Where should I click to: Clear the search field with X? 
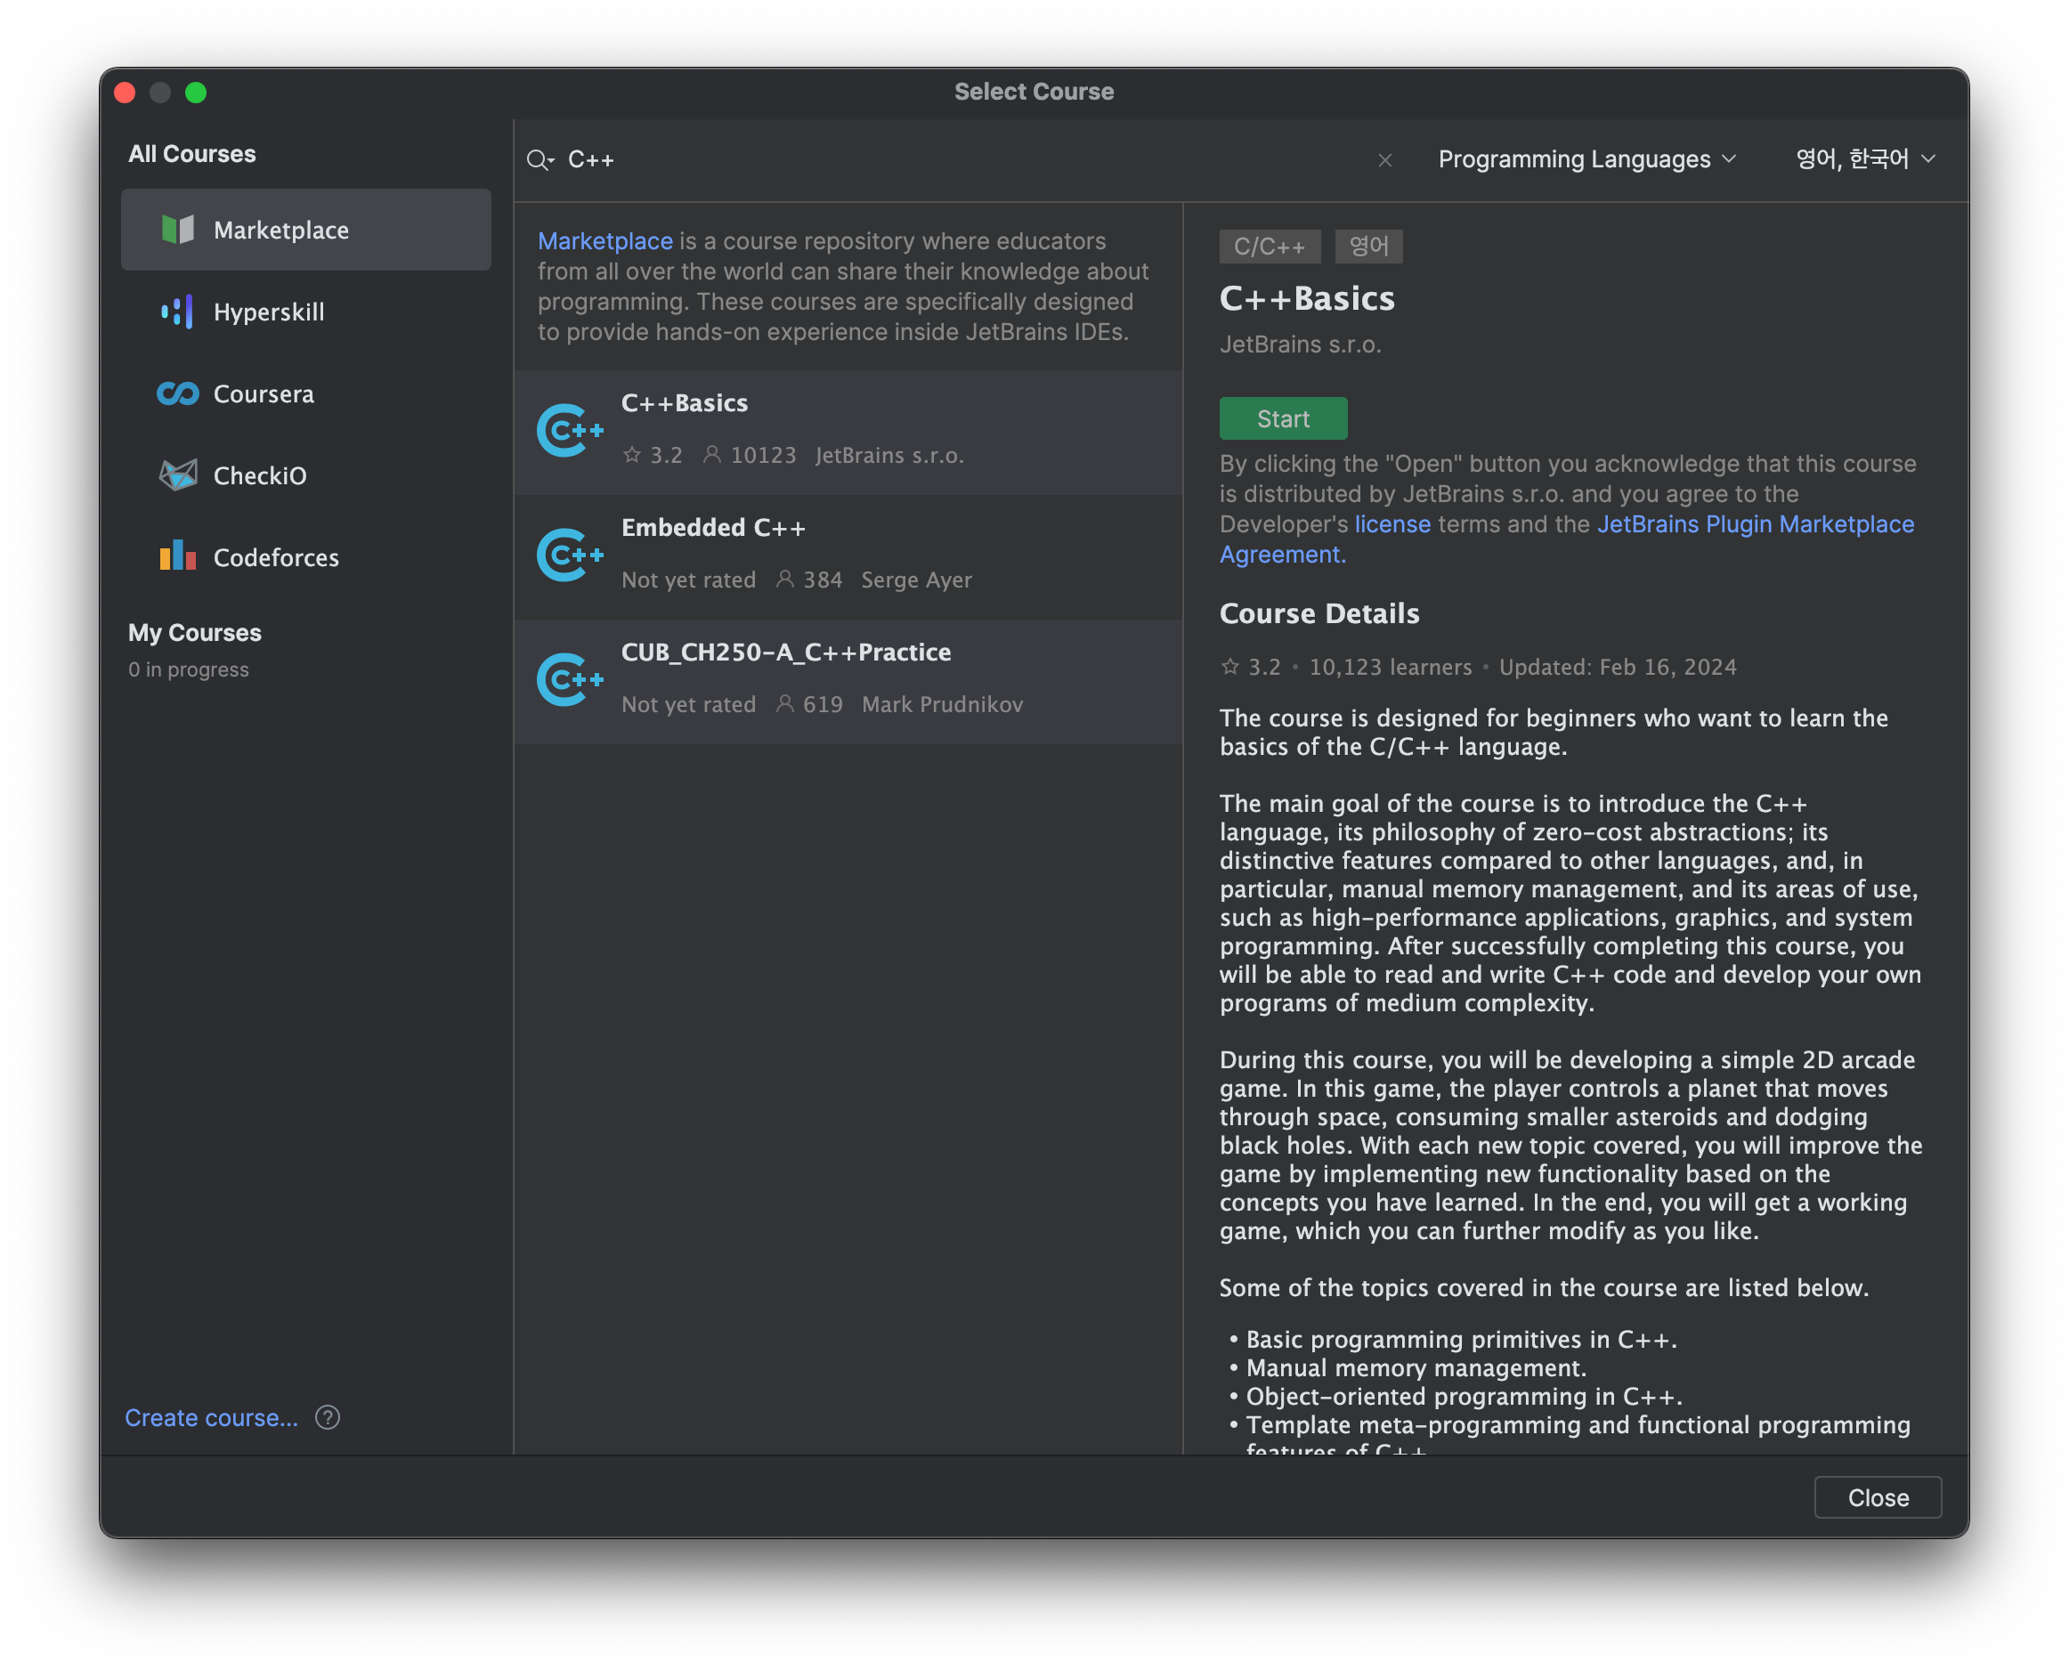[x=1384, y=159]
